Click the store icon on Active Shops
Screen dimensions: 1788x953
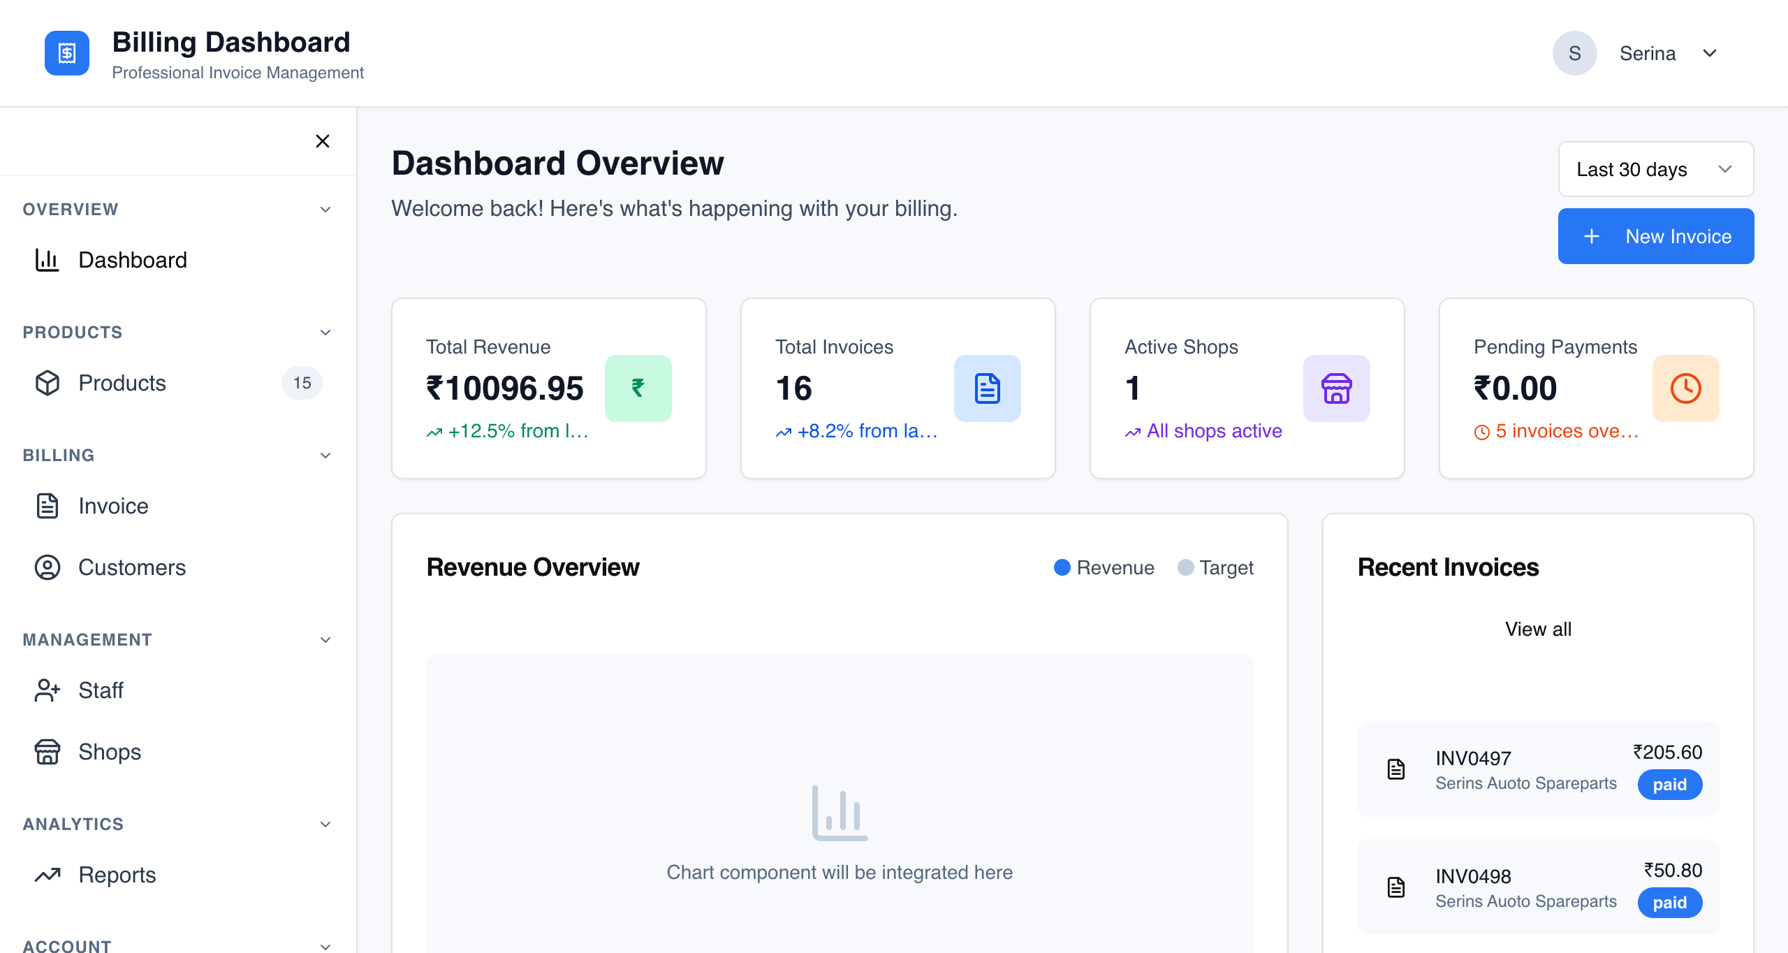point(1336,388)
